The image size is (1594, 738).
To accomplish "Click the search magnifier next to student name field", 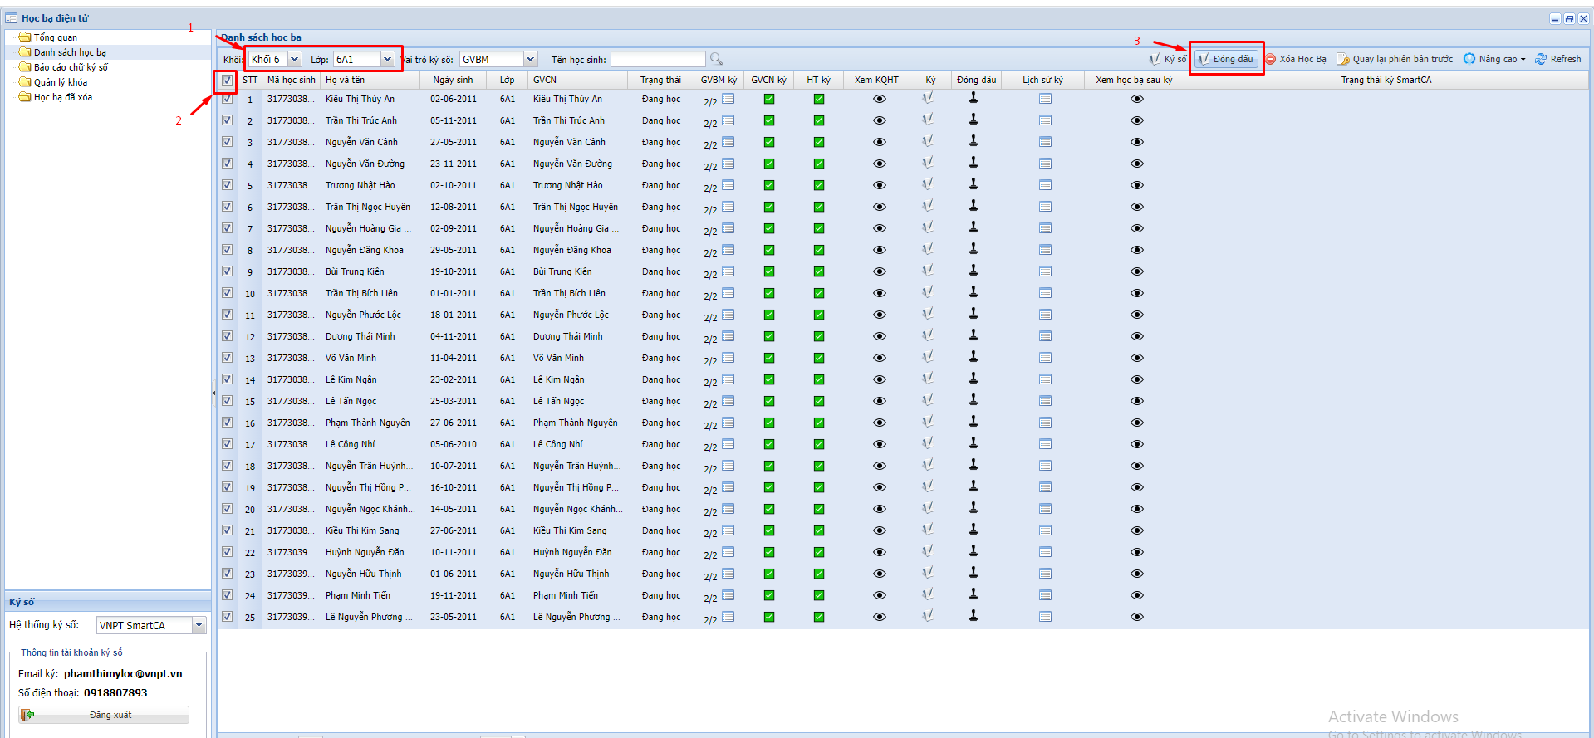I will [716, 59].
